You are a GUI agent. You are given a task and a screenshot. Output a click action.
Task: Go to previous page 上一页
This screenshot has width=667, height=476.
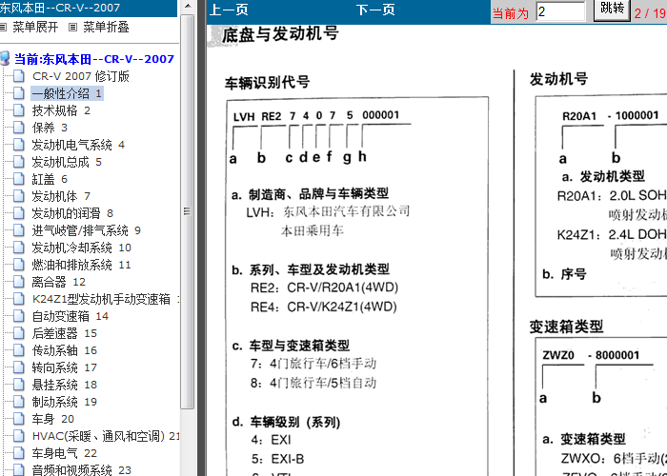(x=229, y=10)
